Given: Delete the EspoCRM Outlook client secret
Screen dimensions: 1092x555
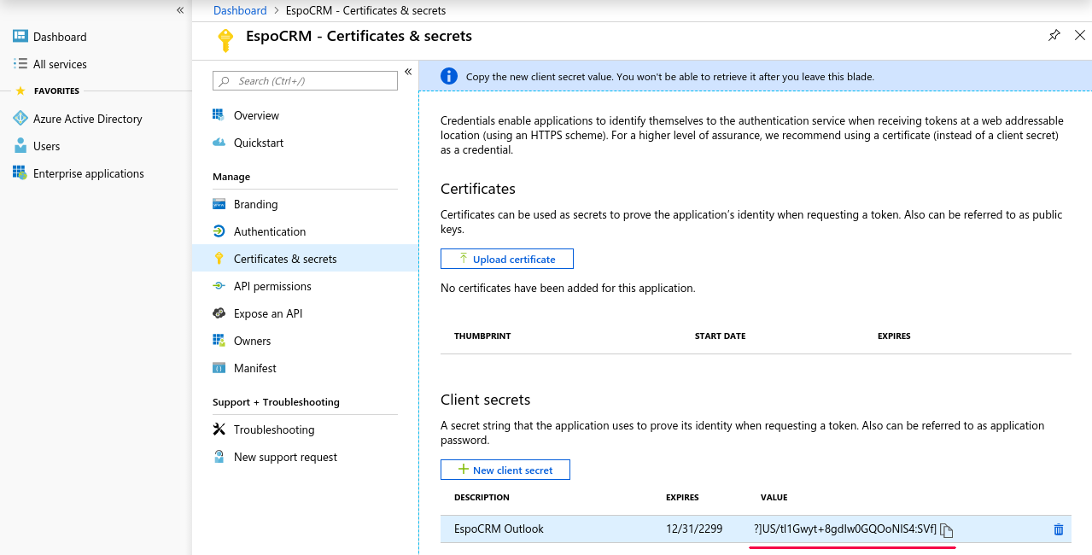Looking at the screenshot, I should point(1059,529).
